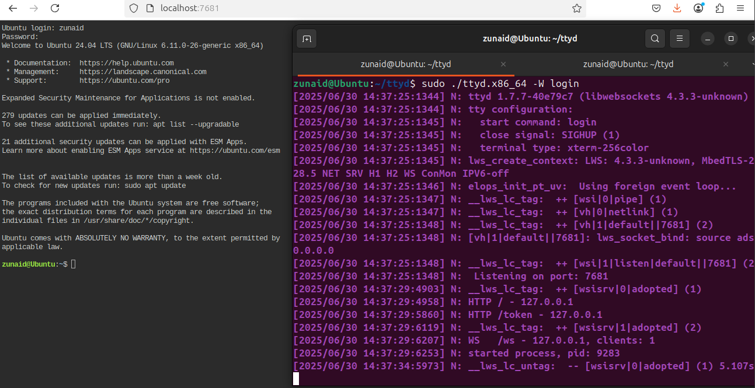Close the first terminal tab
Image resolution: width=755 pixels, height=388 pixels.
pos(503,64)
